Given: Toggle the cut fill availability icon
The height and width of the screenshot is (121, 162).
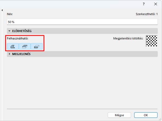Looking at the screenshot, I should [x=37, y=46].
